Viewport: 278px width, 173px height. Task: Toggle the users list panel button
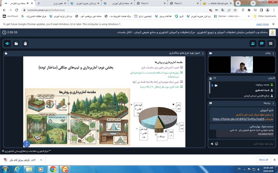click(253, 44)
